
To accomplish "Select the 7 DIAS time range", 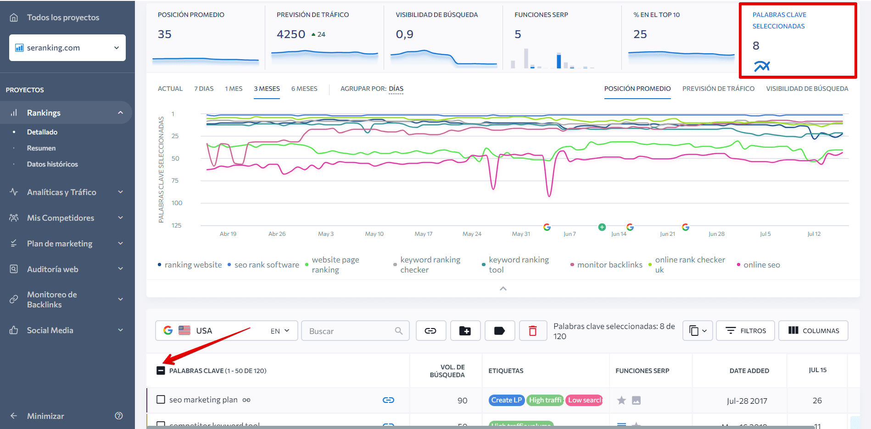I will [204, 89].
